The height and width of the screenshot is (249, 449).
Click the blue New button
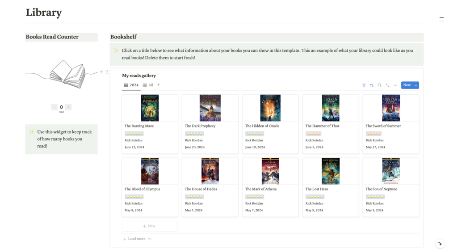[x=407, y=85]
